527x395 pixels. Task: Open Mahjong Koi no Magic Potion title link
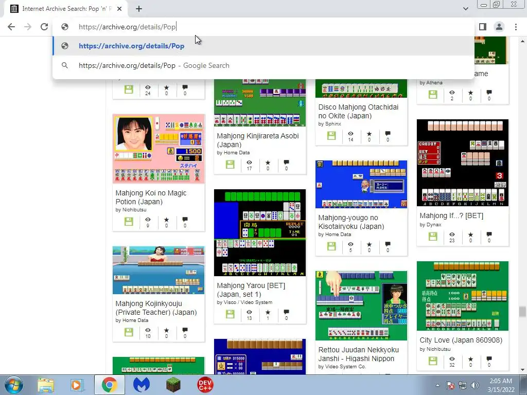click(x=151, y=197)
